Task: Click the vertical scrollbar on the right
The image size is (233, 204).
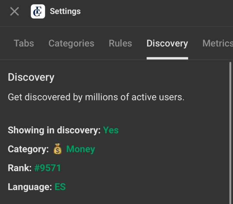Action: tap(230, 129)
